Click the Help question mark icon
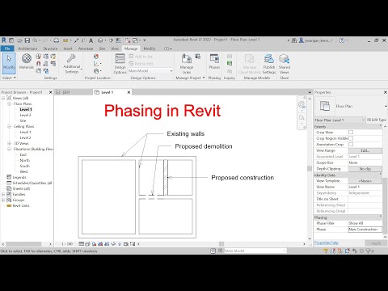388x291 pixels. 342,40
